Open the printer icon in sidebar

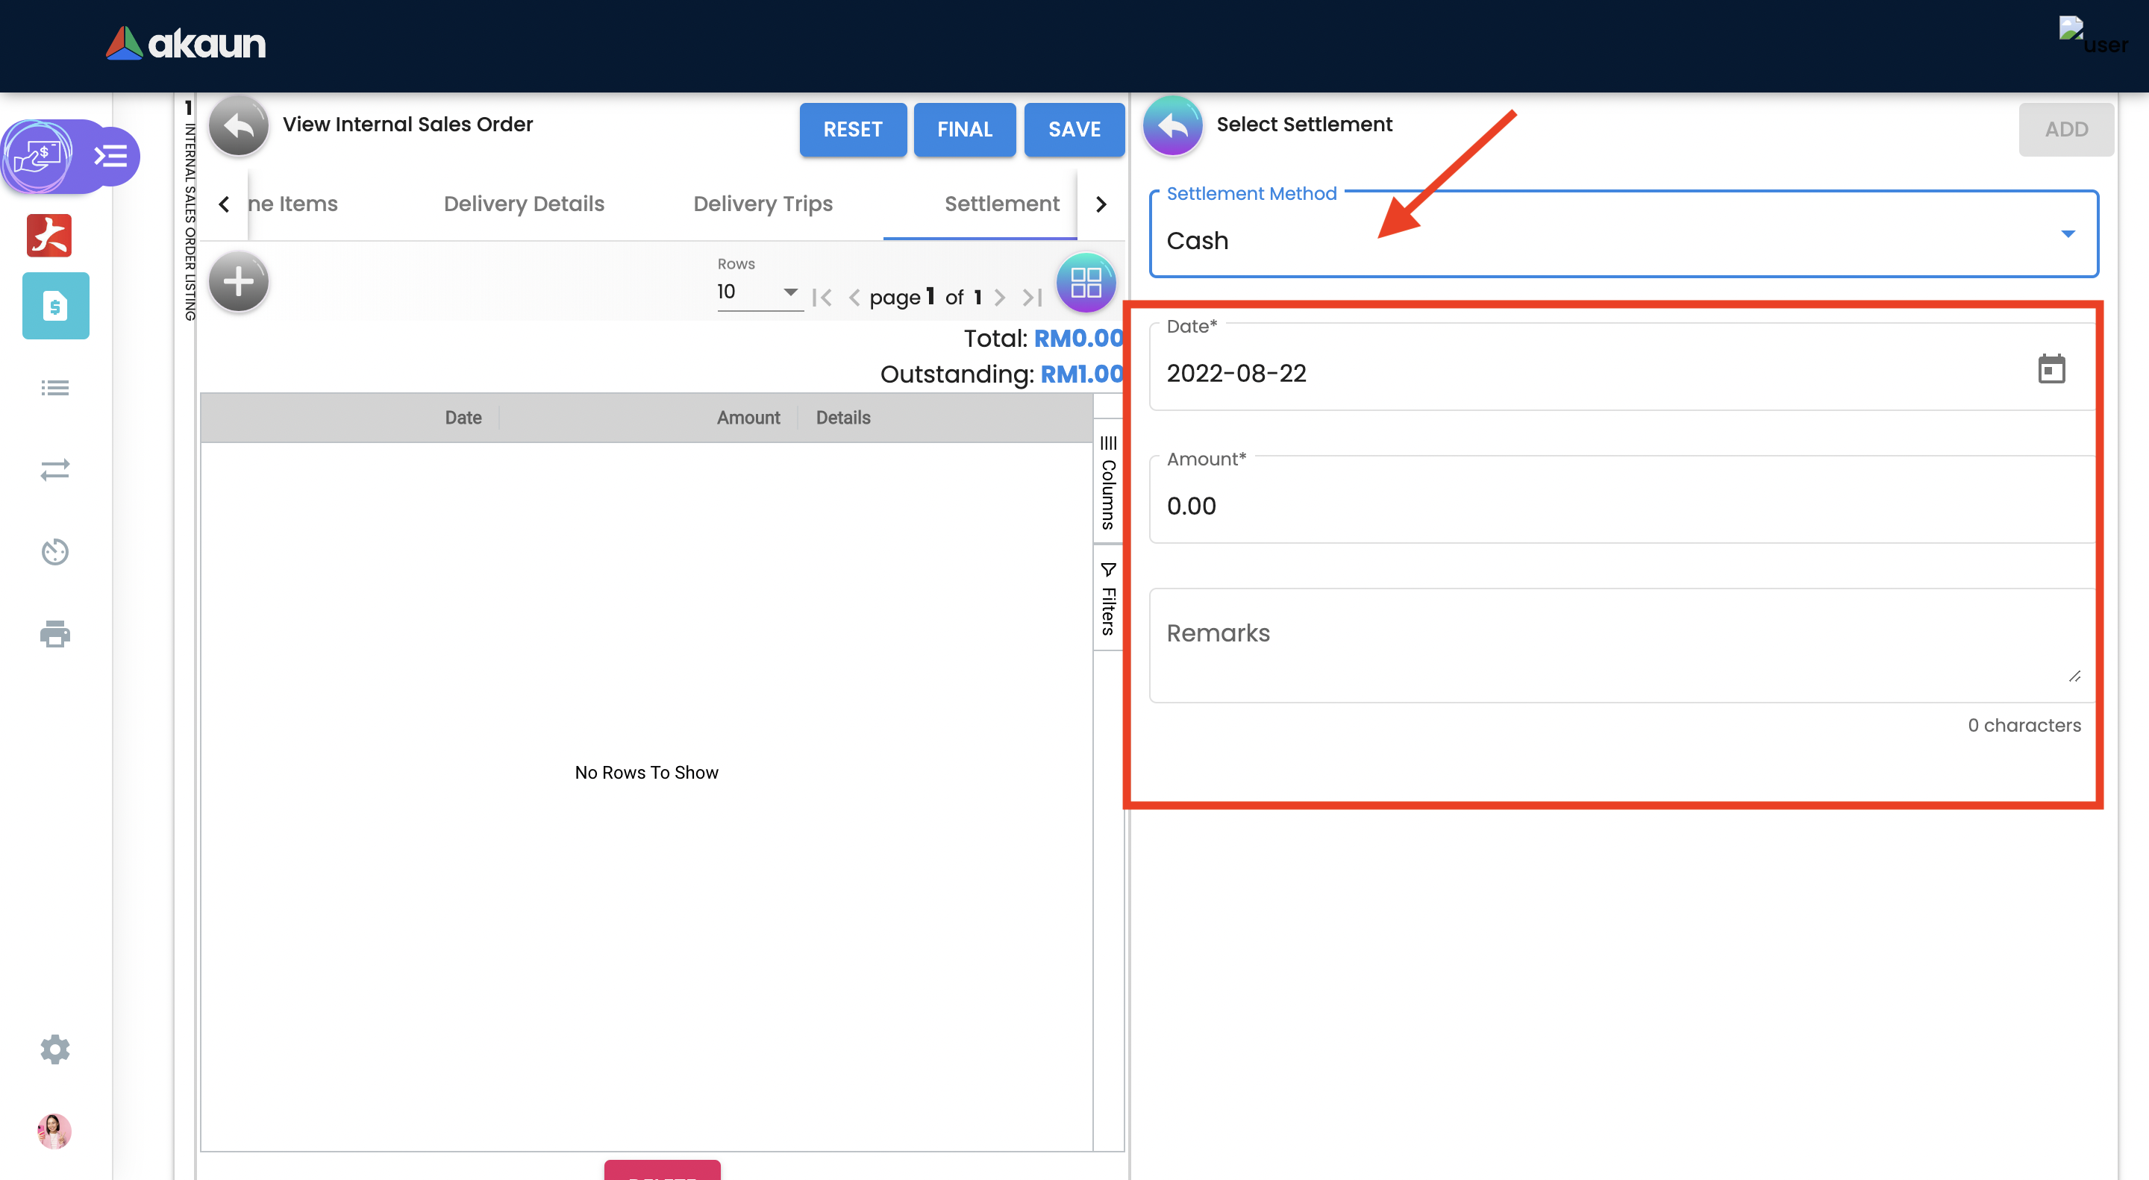[55, 634]
